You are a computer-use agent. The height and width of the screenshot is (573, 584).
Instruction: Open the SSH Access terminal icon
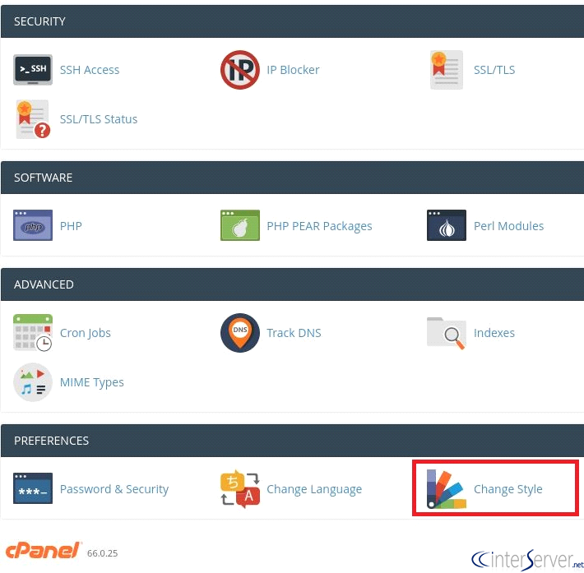(33, 70)
